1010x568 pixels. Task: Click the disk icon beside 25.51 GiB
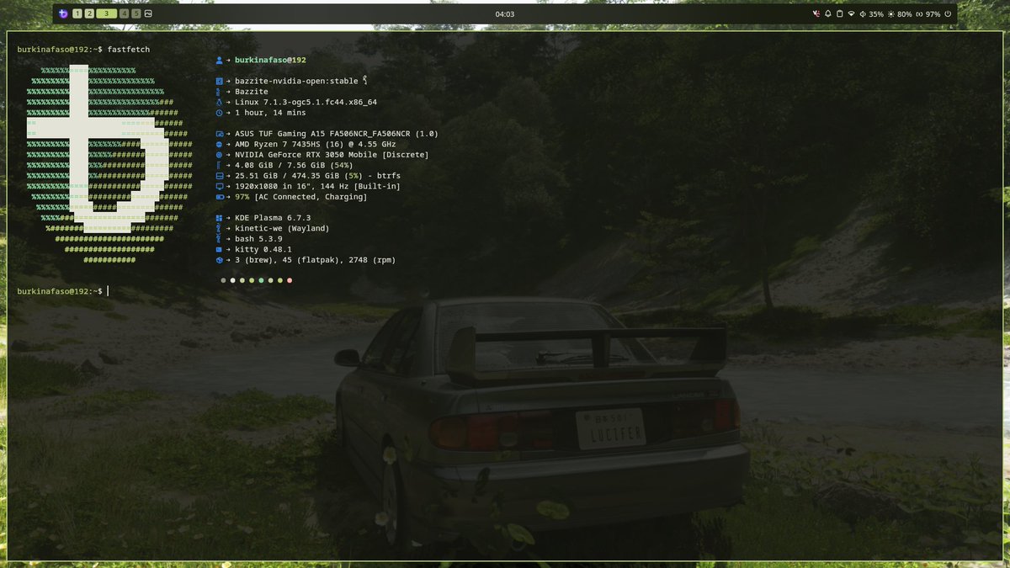click(219, 176)
